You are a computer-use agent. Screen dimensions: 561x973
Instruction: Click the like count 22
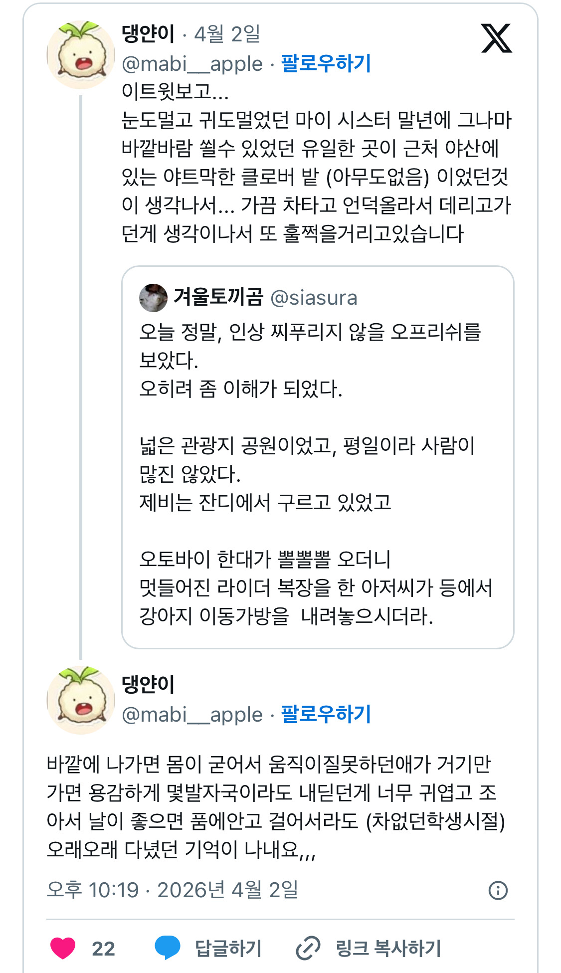(x=103, y=949)
